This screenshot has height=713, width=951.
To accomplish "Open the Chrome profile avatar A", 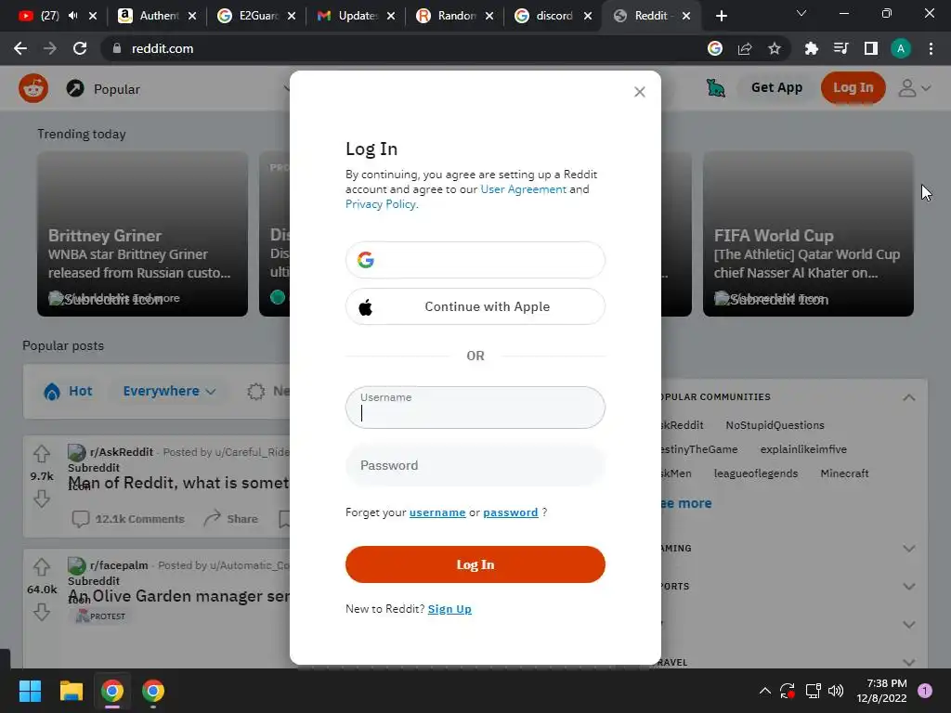I will click(901, 48).
